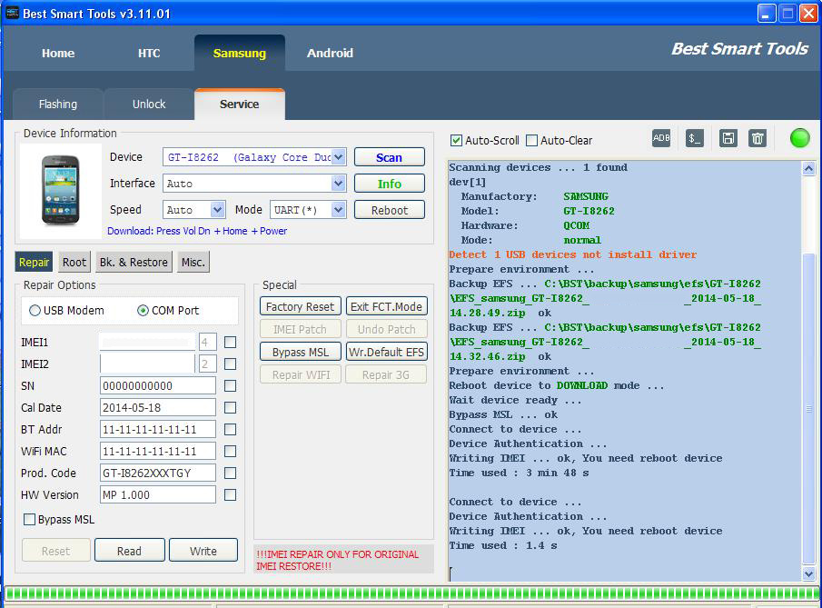Viewport: 822px width, 608px height.
Task: Click the Info button
Action: [x=389, y=184]
